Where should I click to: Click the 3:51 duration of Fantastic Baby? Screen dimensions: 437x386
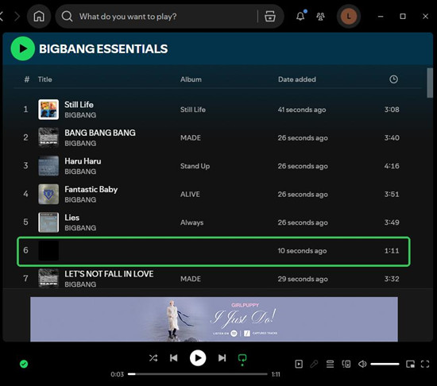[x=392, y=195]
